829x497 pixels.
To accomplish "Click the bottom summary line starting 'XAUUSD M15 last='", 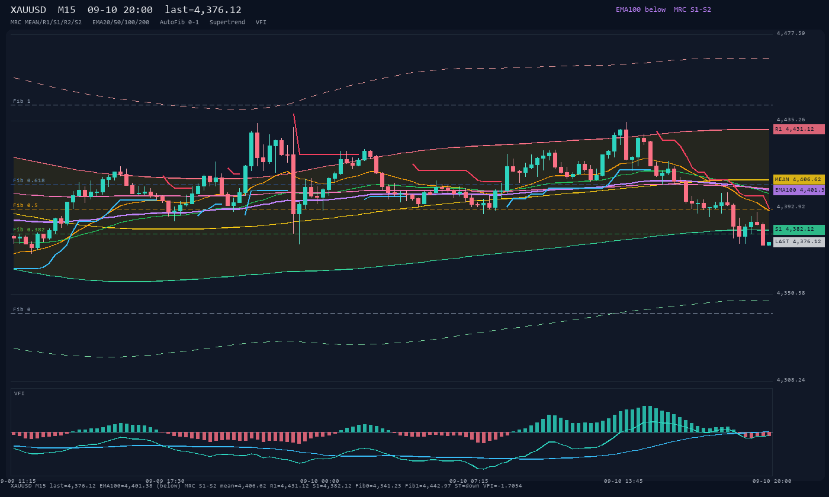I will 266,486.
